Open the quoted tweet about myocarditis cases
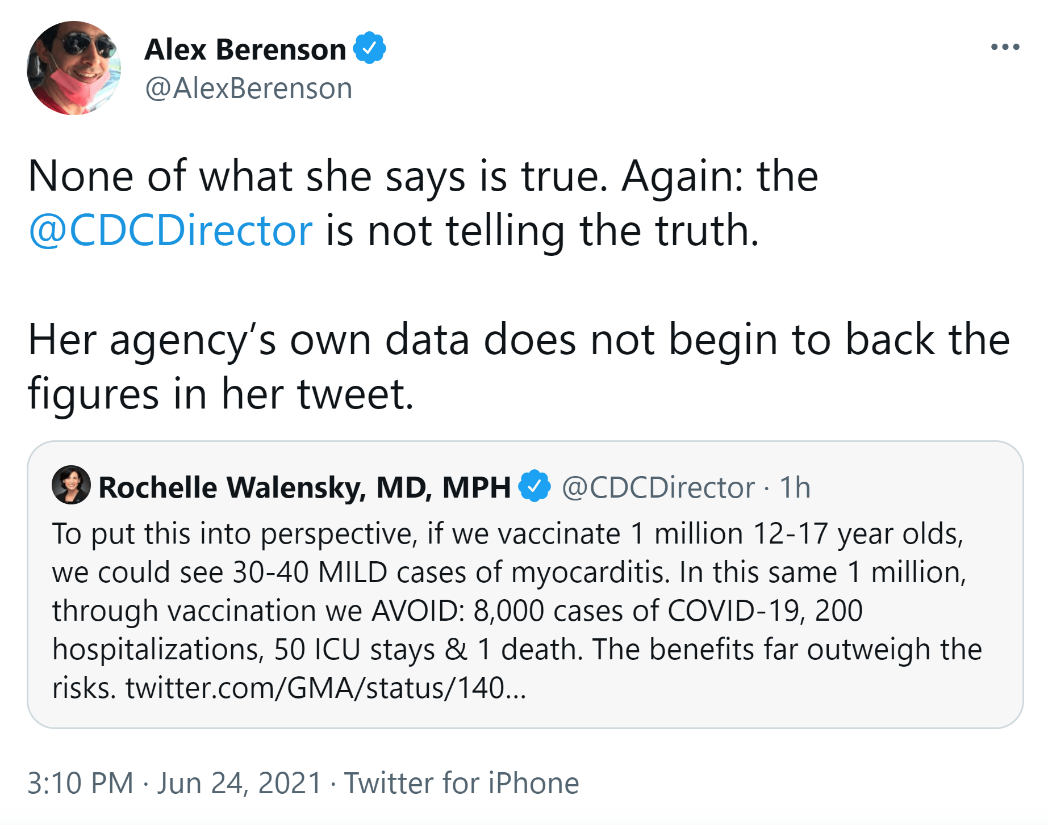1048x825 pixels. [525, 584]
